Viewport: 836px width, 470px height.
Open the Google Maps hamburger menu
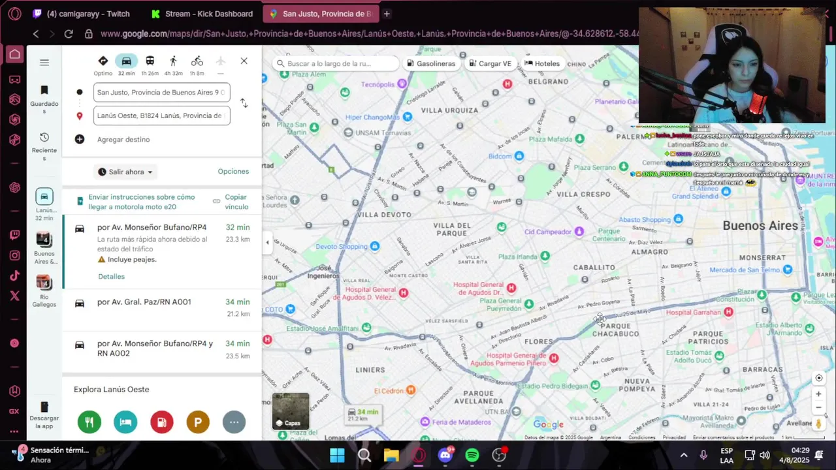(x=44, y=63)
